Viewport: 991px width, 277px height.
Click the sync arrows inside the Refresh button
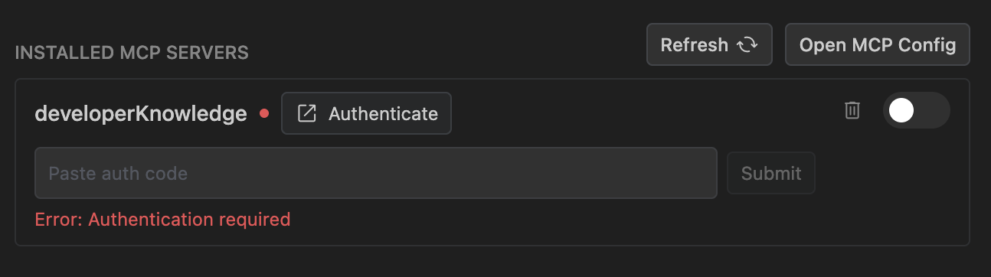[747, 45]
